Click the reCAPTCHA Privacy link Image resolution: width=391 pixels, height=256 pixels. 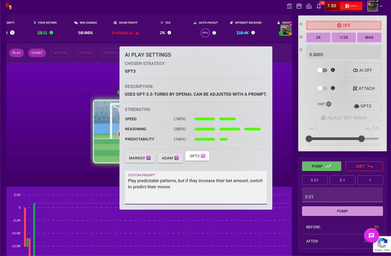[x=378, y=250]
